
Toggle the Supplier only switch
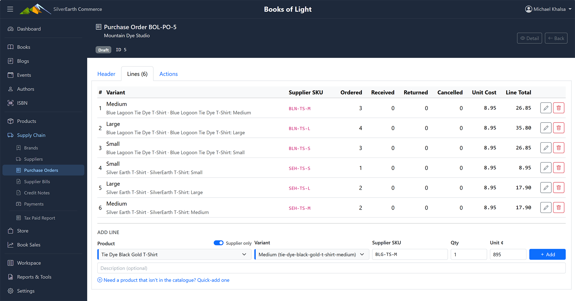pos(219,243)
